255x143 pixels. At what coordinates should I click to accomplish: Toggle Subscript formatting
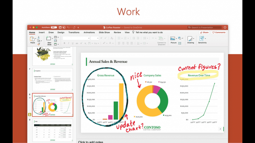coord(85,43)
